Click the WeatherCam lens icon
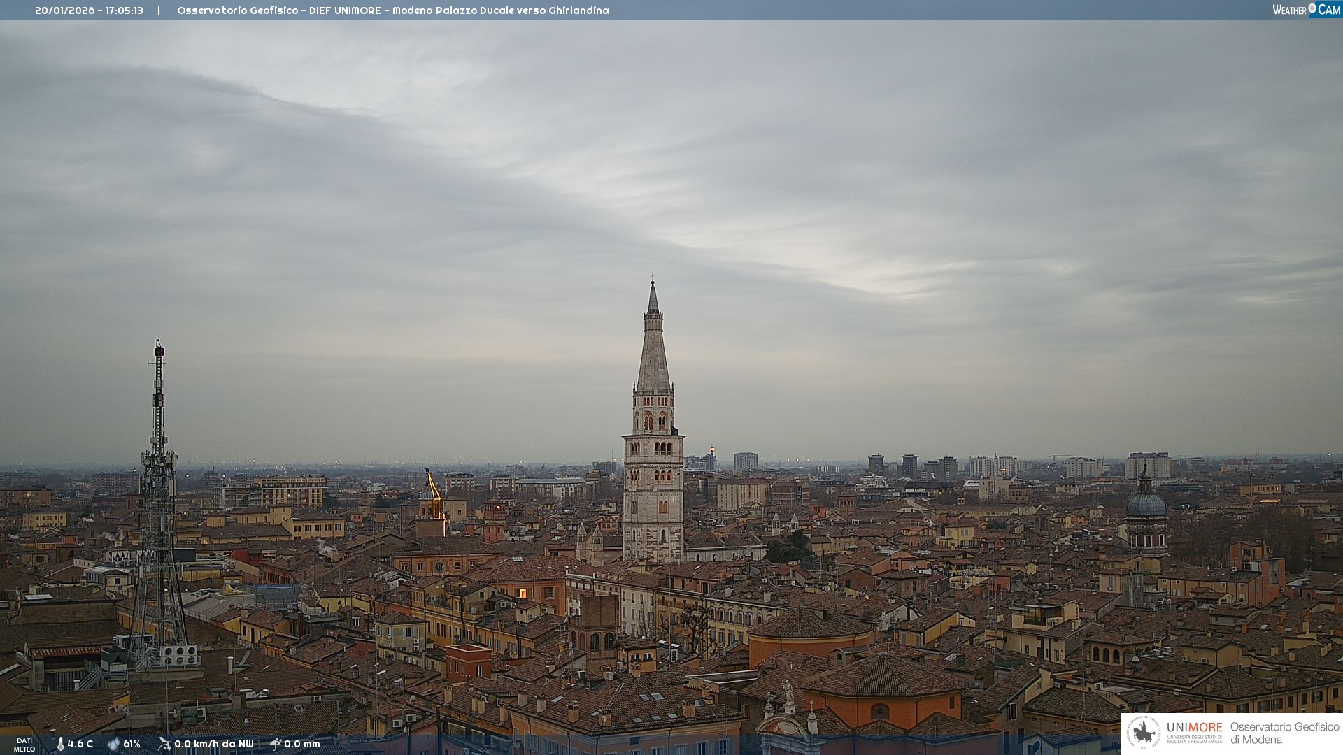1343x755 pixels. point(1312,8)
